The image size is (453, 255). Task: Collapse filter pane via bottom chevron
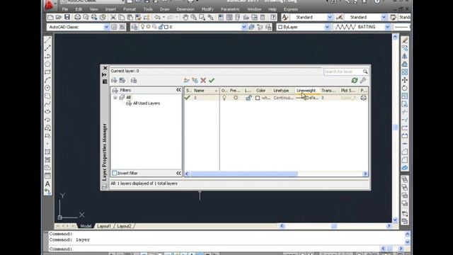(178, 173)
